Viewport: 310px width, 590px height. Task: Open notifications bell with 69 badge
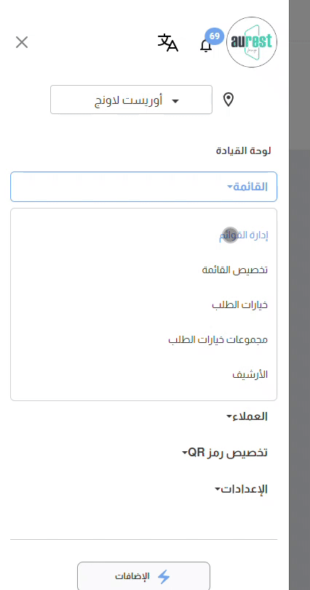click(x=206, y=46)
